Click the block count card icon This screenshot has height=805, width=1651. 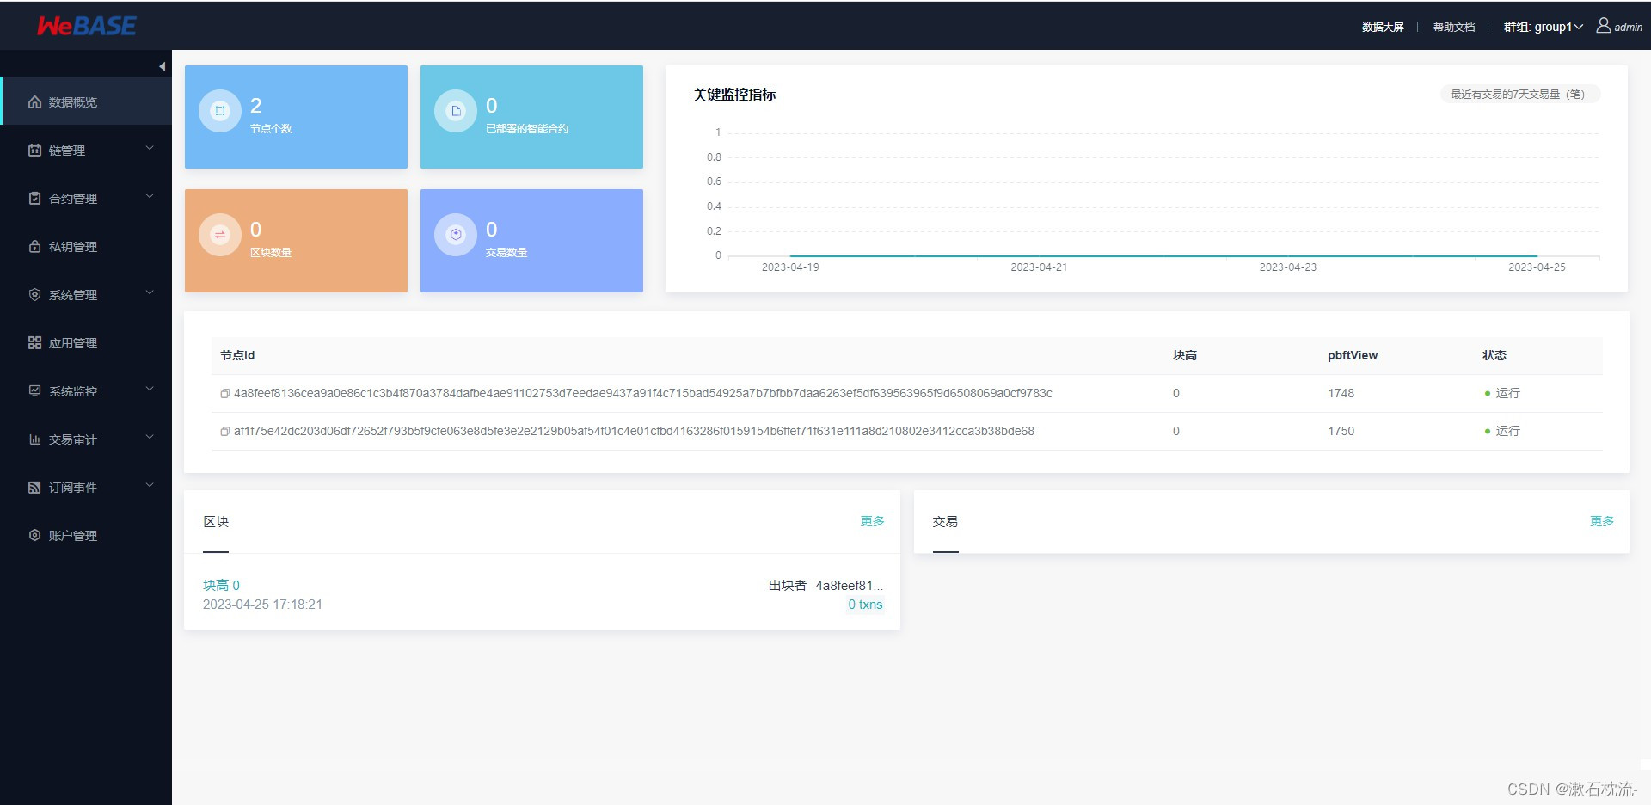coord(220,235)
